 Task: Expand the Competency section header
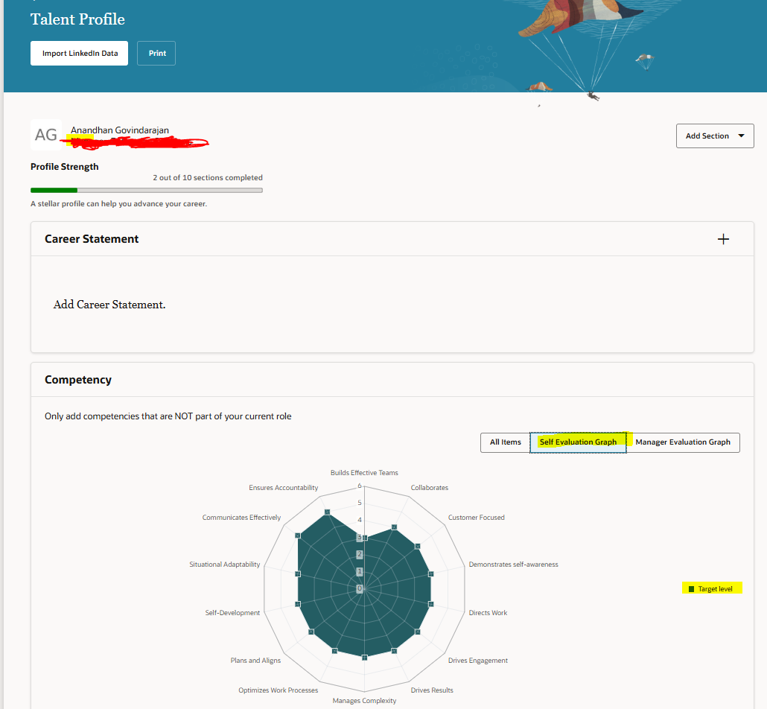point(78,379)
